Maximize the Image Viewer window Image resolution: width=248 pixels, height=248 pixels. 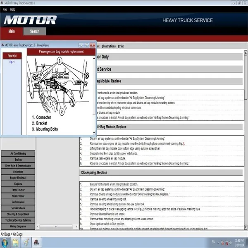coord(87,45)
